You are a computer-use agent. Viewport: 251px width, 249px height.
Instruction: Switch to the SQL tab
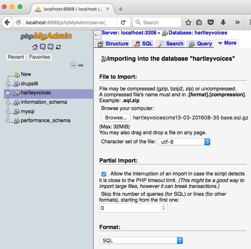coord(143,44)
